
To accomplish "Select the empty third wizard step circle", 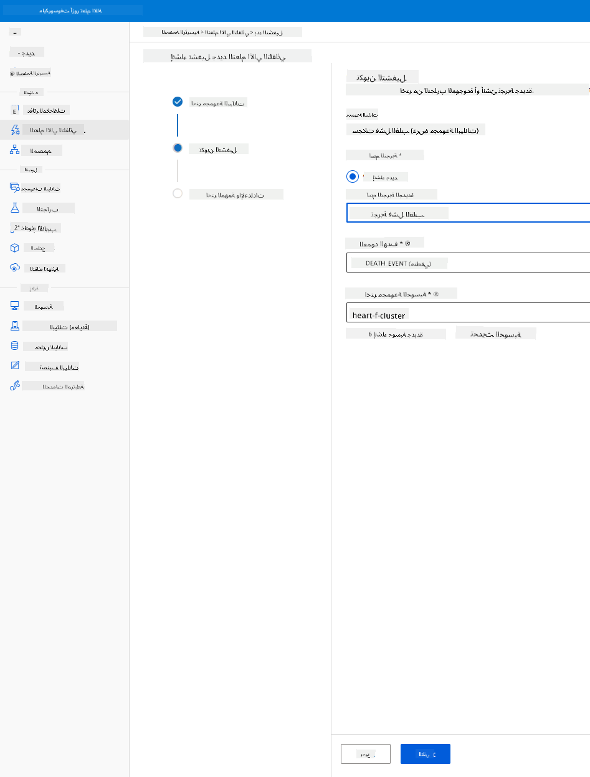I will coord(178,193).
